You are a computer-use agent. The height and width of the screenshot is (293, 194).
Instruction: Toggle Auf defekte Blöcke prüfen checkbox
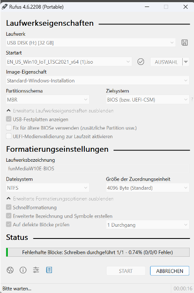tap(9, 224)
